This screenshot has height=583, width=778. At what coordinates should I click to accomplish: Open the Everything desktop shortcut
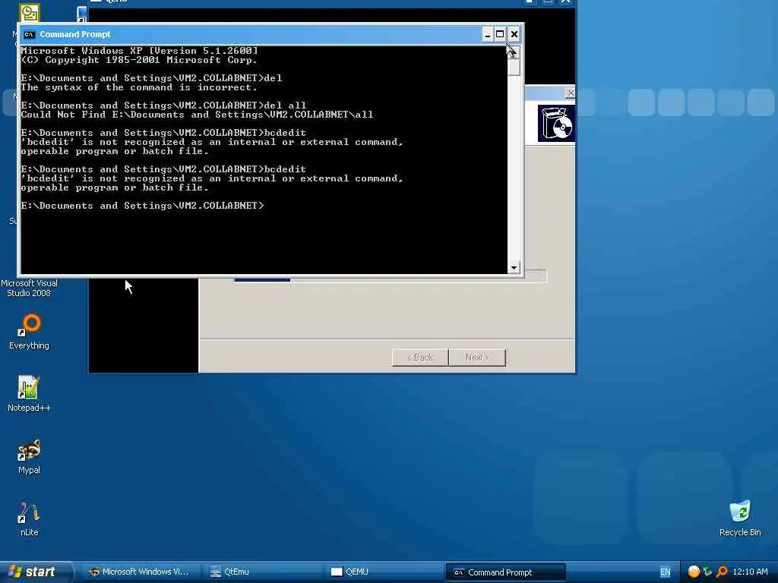30,331
